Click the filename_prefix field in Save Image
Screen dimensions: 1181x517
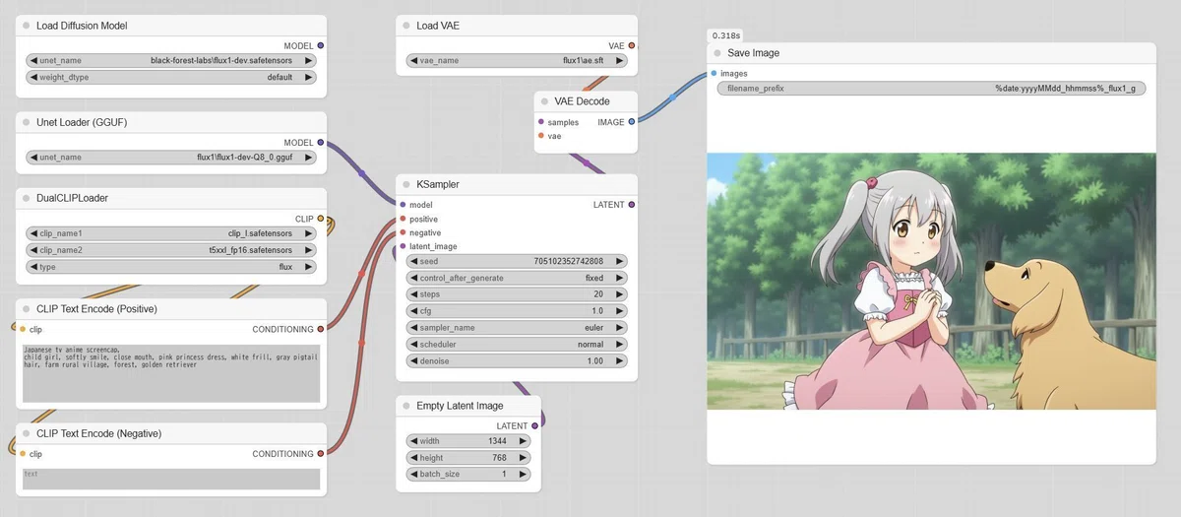pos(932,89)
